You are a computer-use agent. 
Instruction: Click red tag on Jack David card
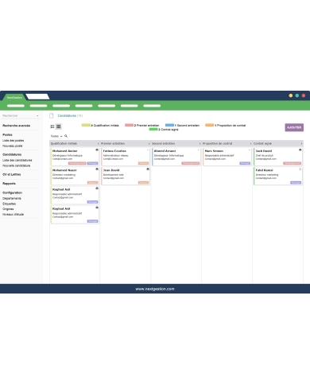coord(293,163)
